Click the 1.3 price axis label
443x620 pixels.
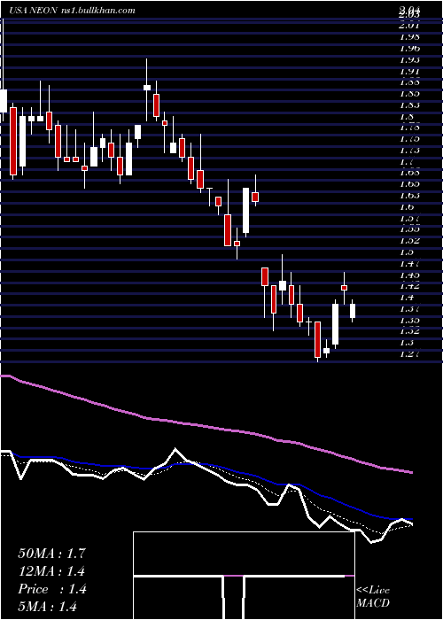coord(407,342)
